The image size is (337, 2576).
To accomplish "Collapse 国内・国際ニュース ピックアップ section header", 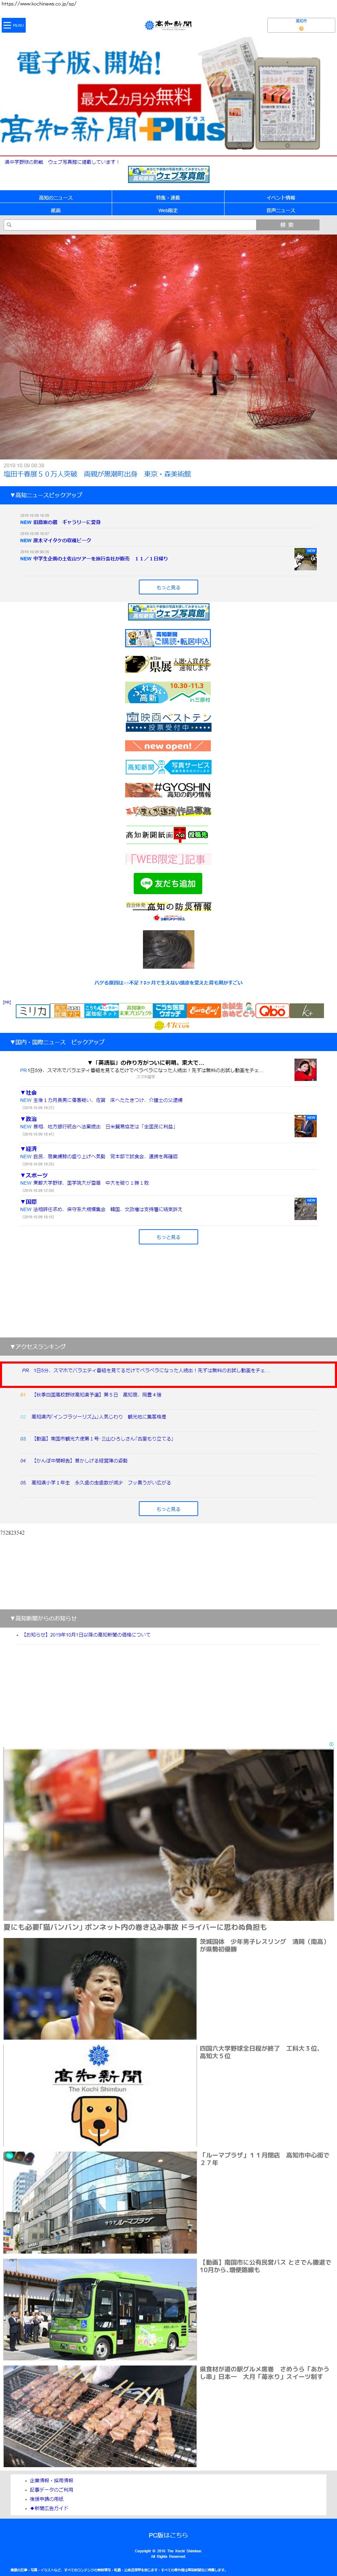I will [169, 1042].
